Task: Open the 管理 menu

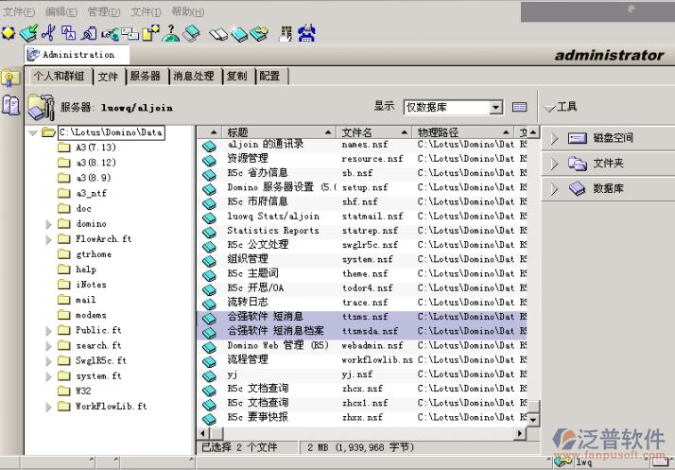Action: (x=103, y=11)
